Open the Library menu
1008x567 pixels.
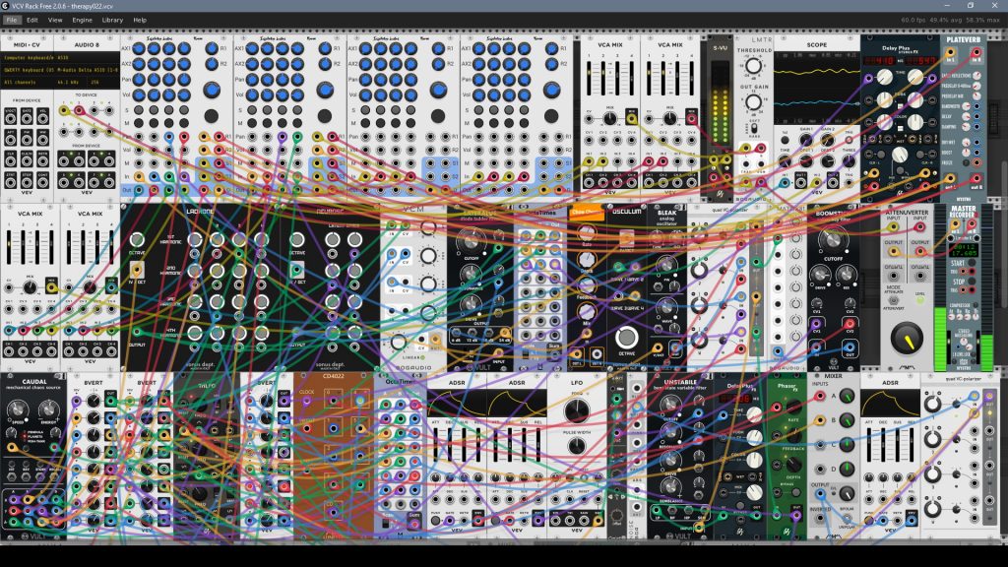(x=112, y=20)
